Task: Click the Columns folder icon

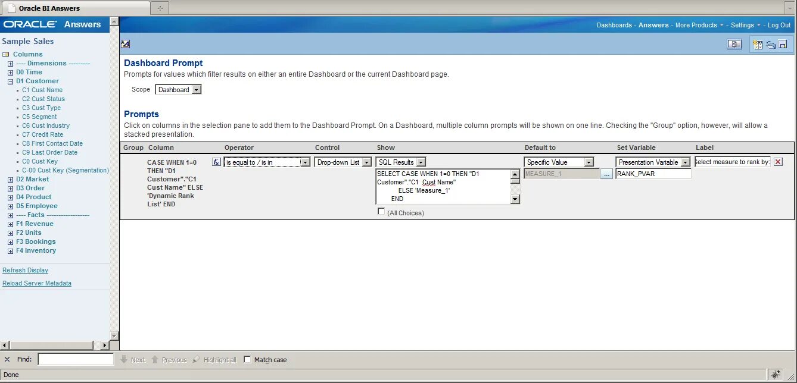Action: pos(5,54)
